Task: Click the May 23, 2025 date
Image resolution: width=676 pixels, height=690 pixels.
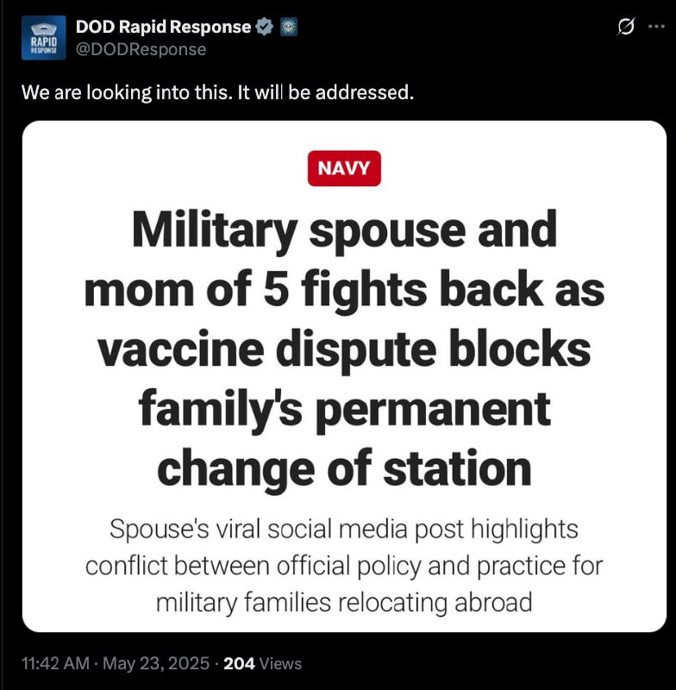Action: [x=156, y=663]
